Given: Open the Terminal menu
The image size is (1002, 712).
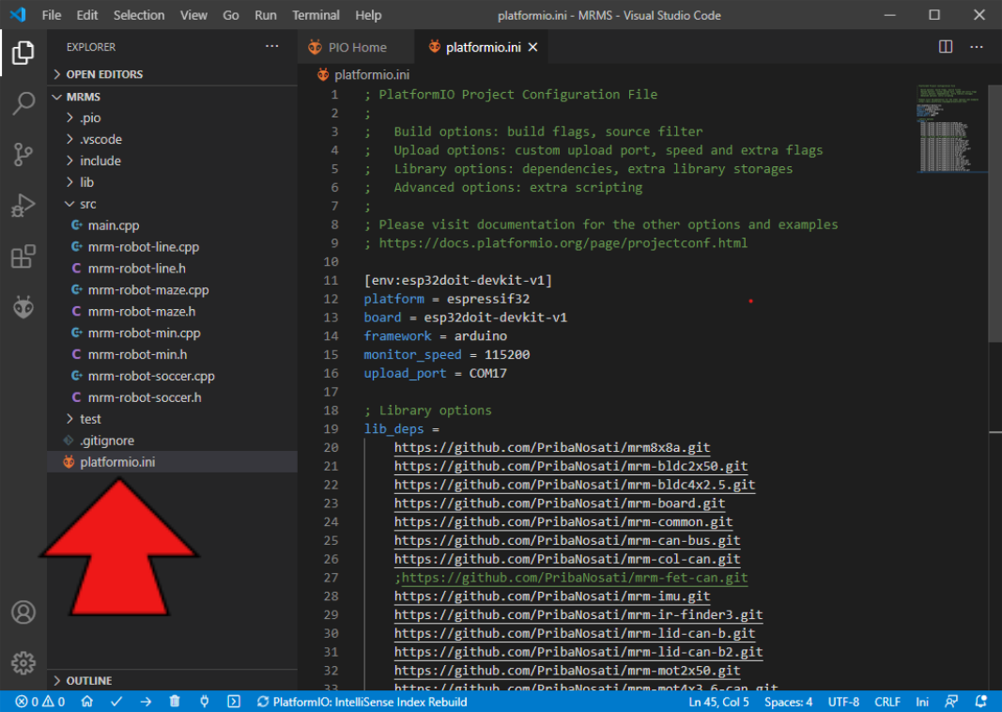Looking at the screenshot, I should (316, 15).
